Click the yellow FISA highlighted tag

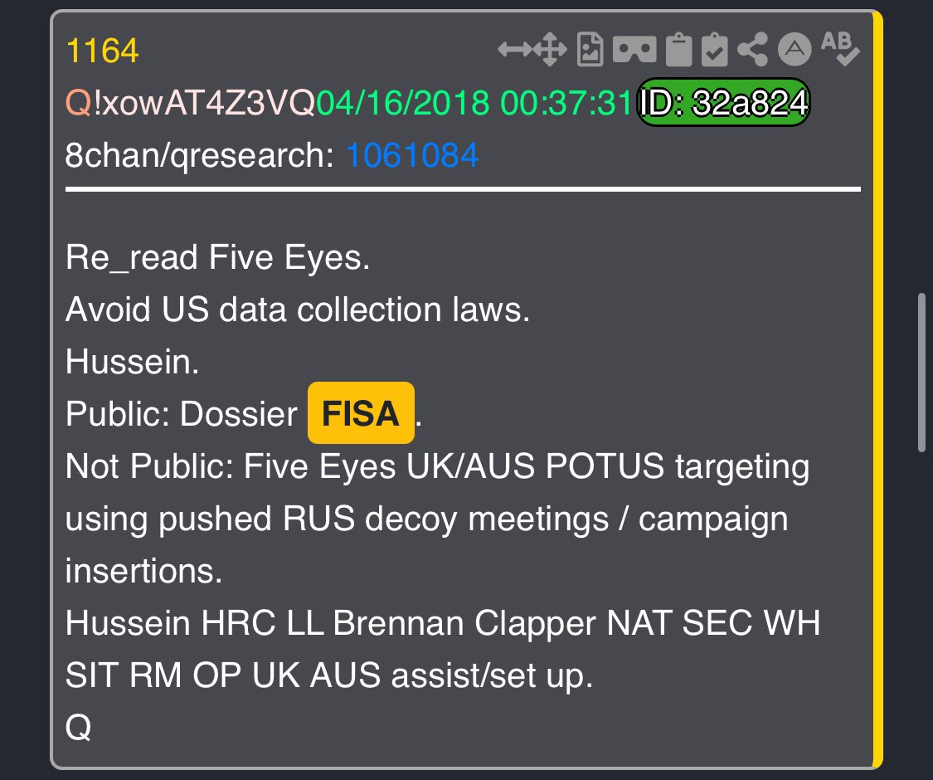tap(361, 413)
